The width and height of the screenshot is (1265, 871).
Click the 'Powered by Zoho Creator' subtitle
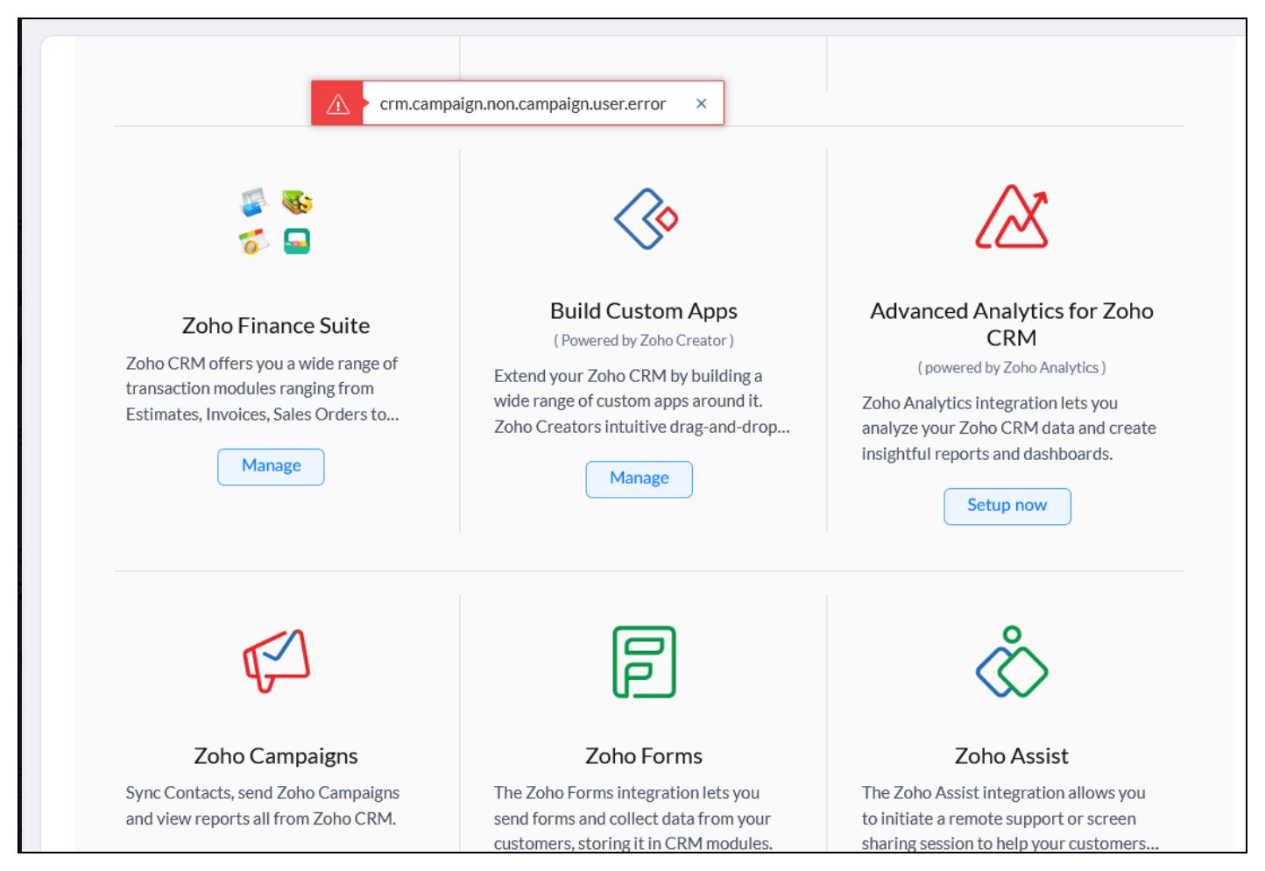tap(644, 341)
